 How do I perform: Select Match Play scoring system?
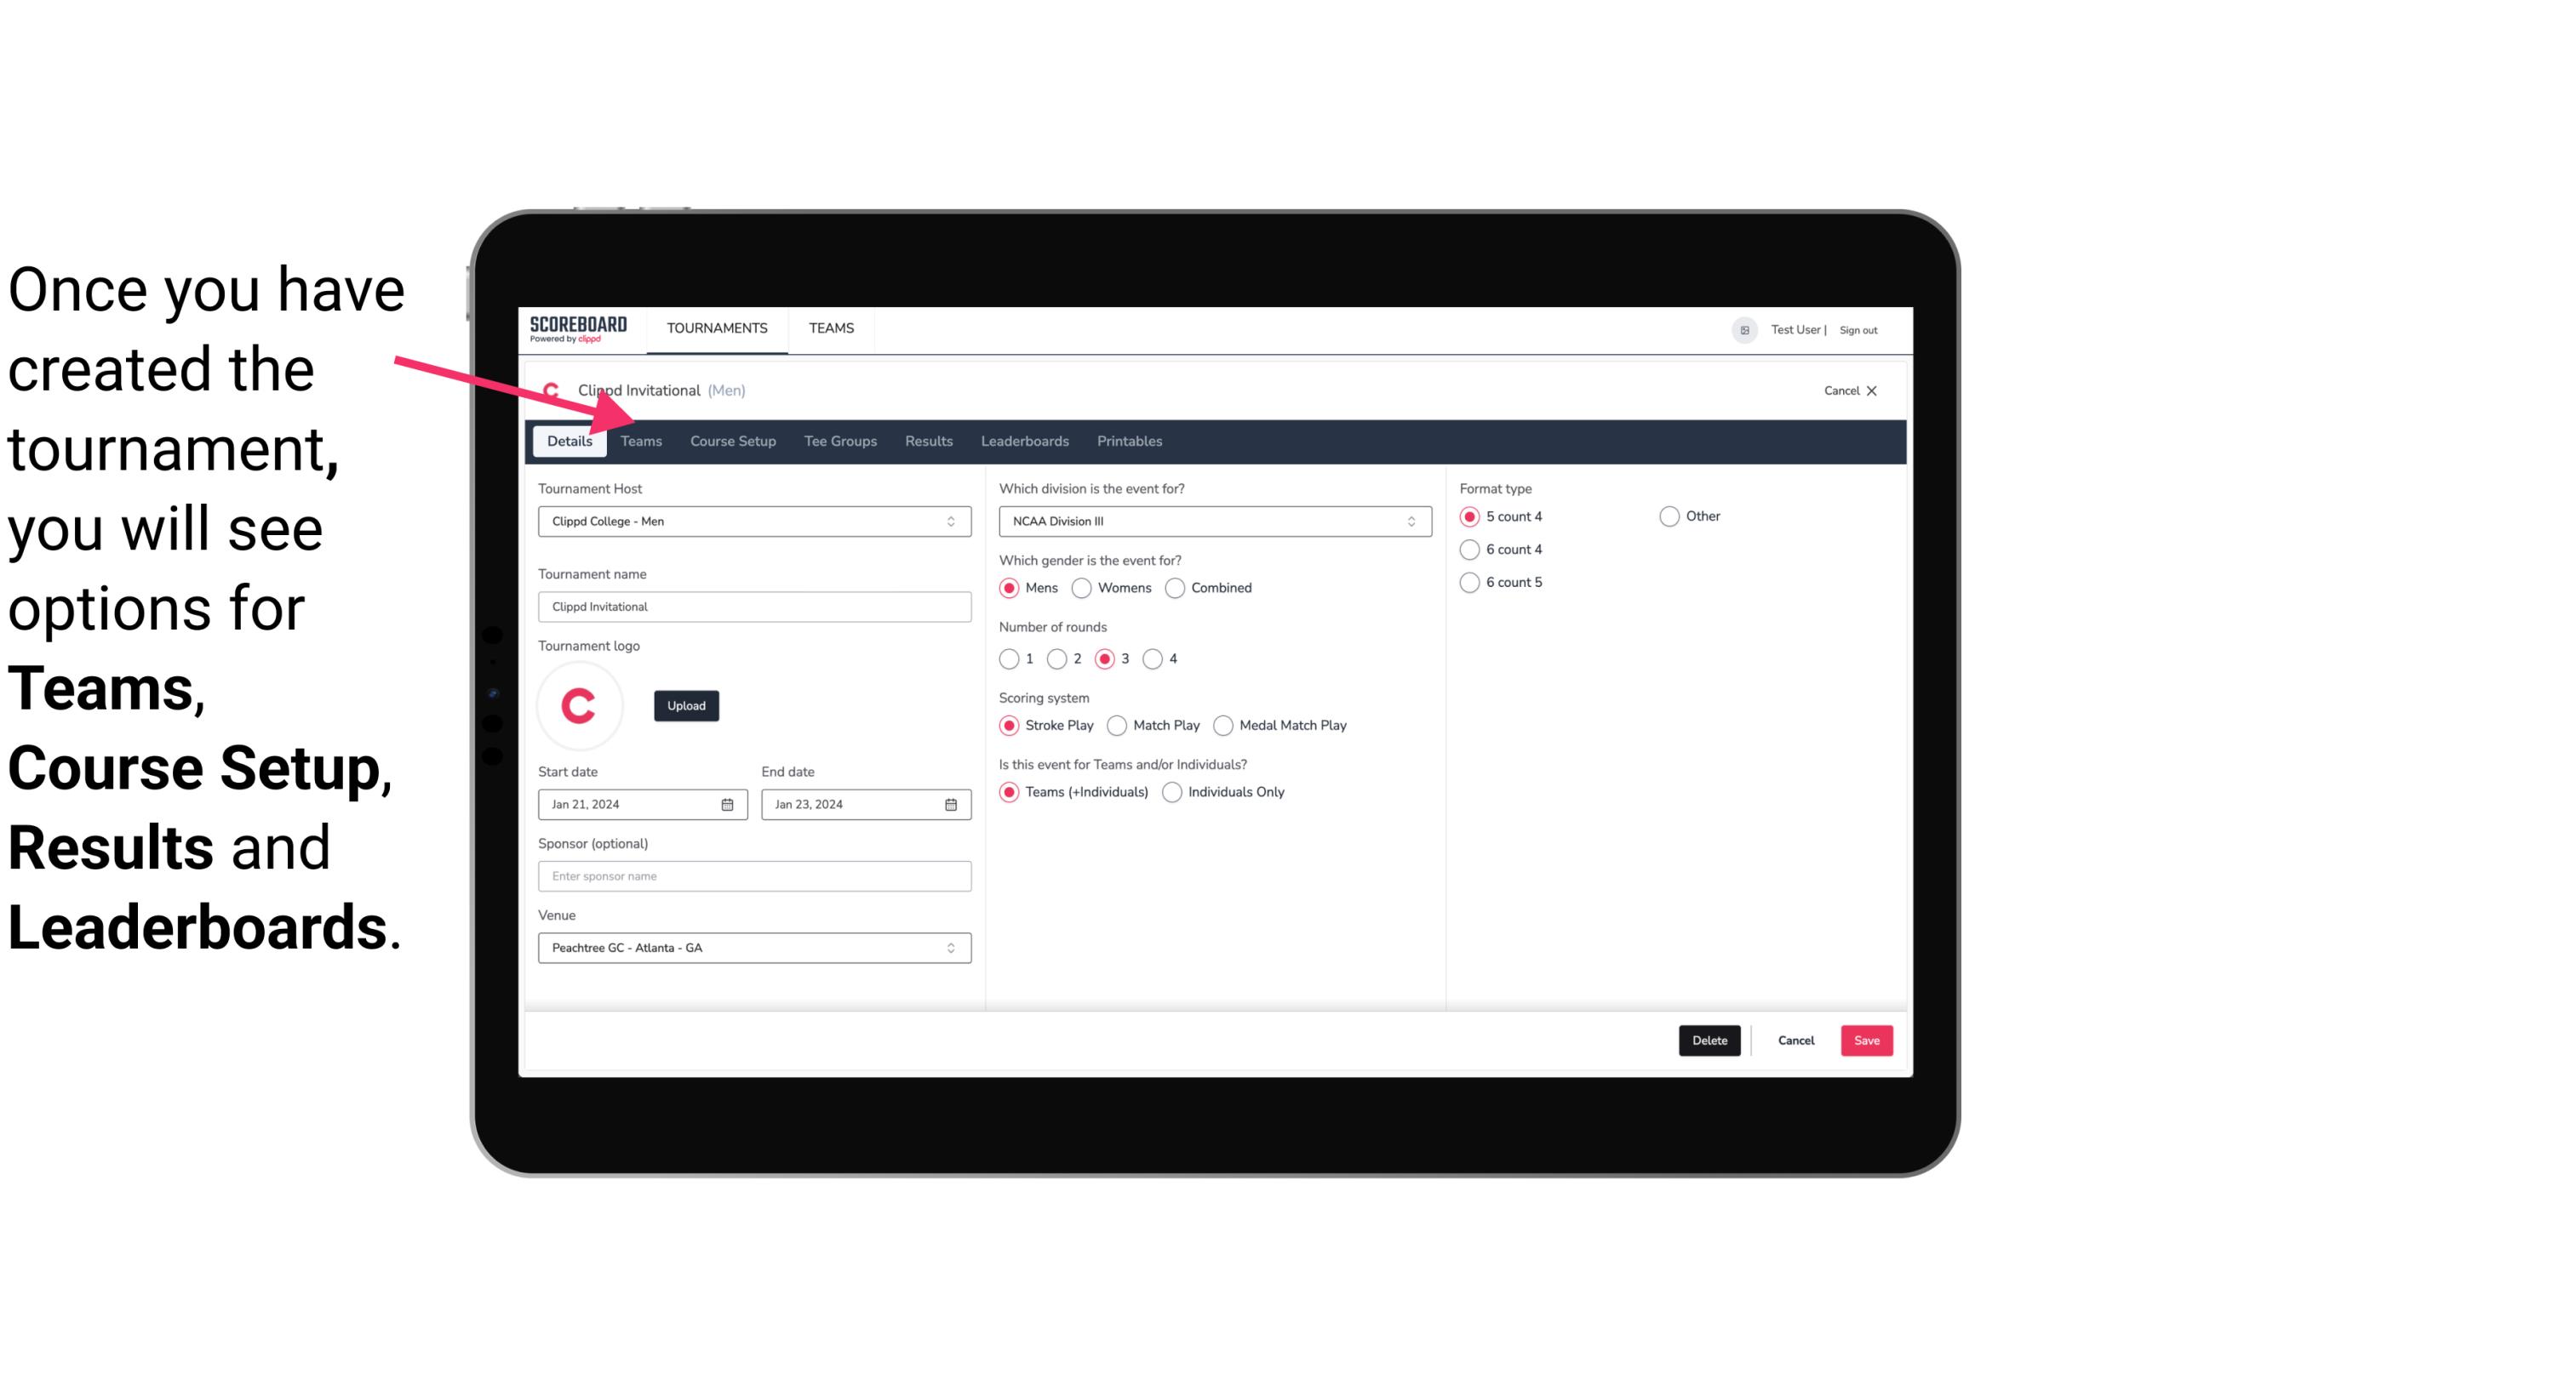1116,725
